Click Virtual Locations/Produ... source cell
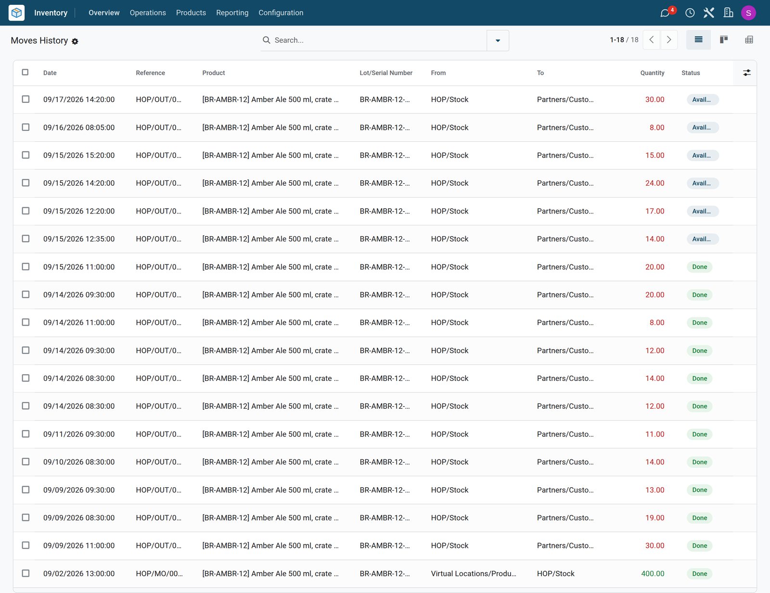Viewport: 770px width, 593px height. point(474,573)
